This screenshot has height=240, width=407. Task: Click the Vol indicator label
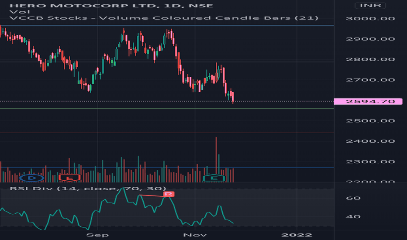[20, 12]
